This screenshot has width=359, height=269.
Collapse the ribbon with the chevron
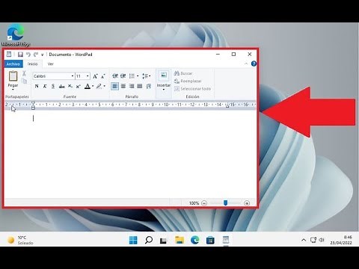[x=246, y=64]
